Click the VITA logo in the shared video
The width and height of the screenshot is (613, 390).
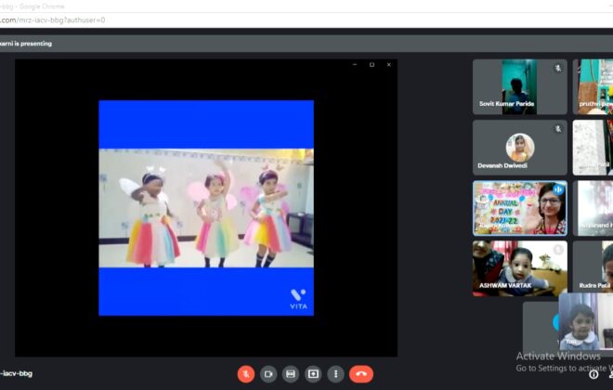point(298,299)
